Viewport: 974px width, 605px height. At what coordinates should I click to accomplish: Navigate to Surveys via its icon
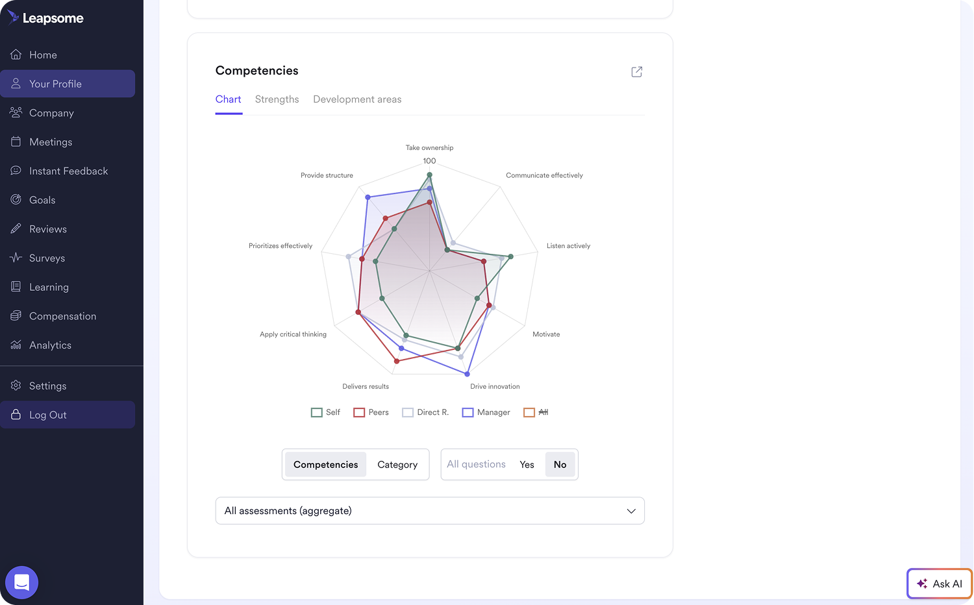point(15,258)
